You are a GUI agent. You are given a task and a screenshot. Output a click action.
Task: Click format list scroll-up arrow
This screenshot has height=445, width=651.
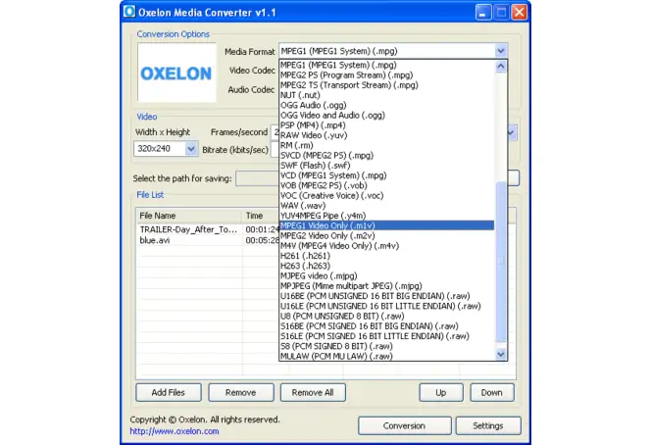point(501,67)
